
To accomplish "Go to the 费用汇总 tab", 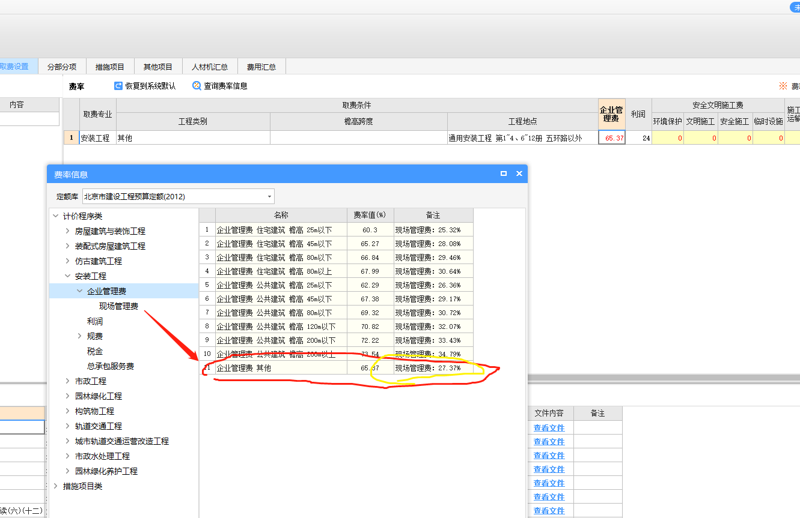I will (261, 67).
